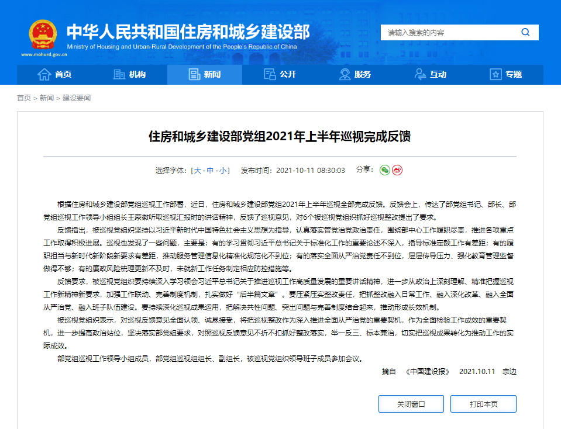Set font size to small (小)
This screenshot has height=429, width=561.
pyautogui.click(x=223, y=171)
